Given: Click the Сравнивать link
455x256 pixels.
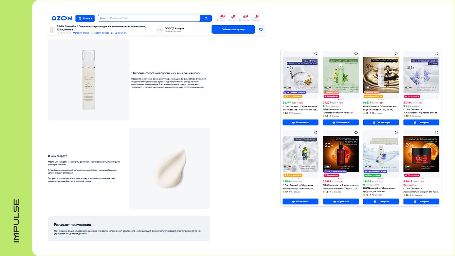Looking at the screenshot, I should pos(119,33).
